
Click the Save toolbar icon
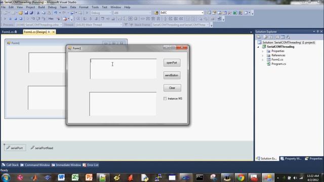click(26, 13)
